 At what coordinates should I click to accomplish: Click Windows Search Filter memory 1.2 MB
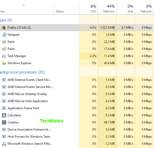pos(110,144)
